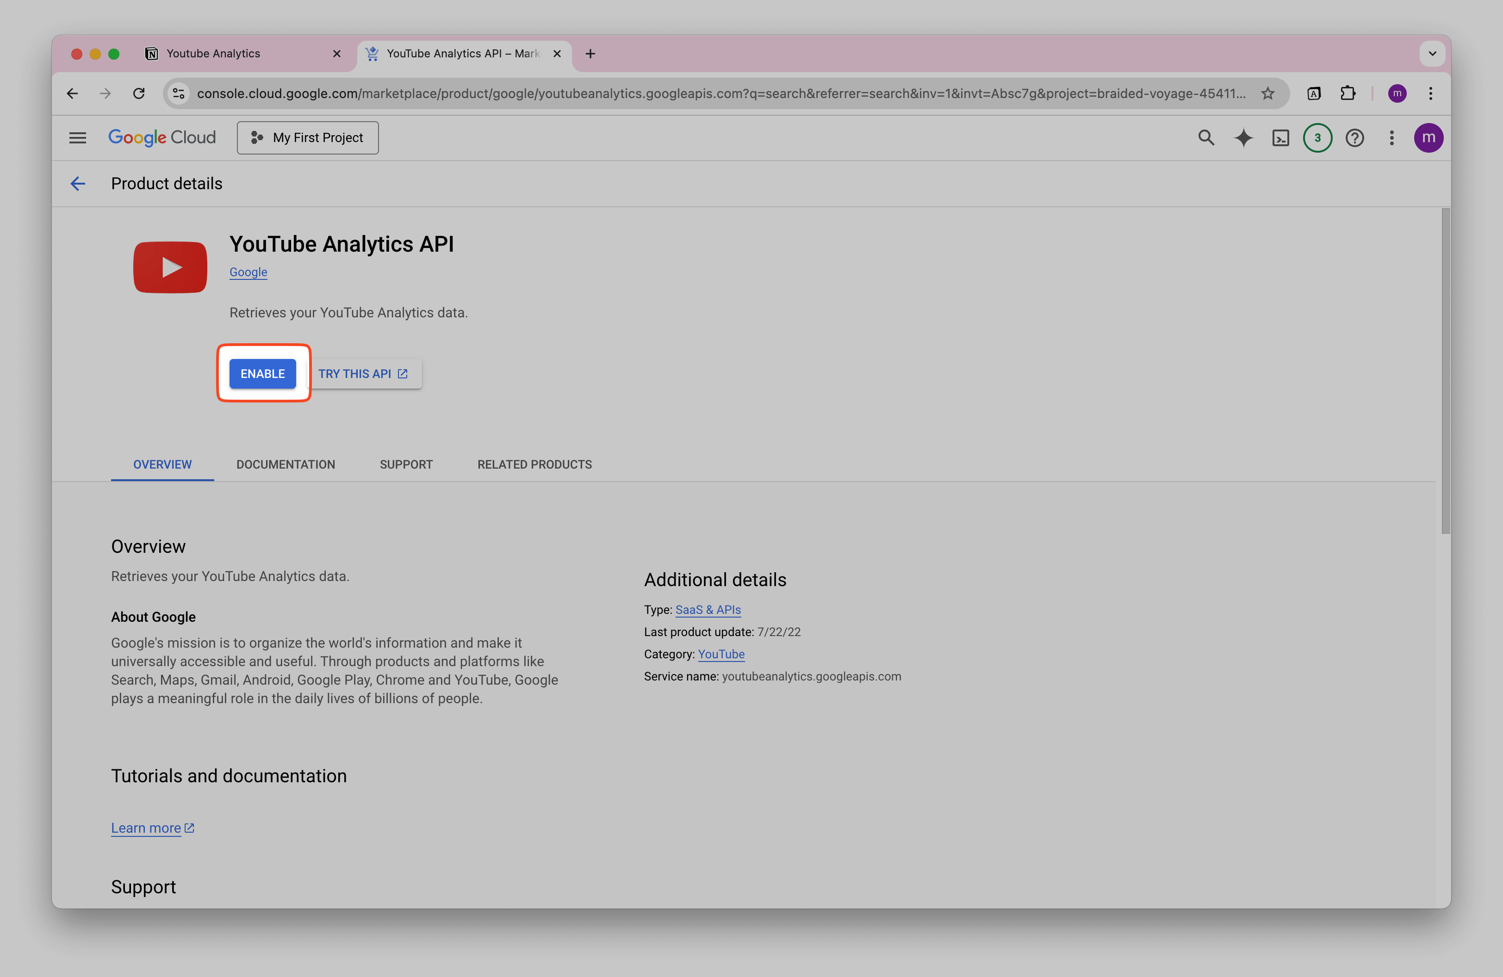Click the back arrow beside Product details

[77, 184]
